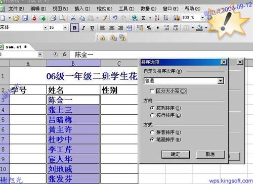Screen dimensions: 253x184
Task: Apply Underline formatting
Action: click(92, 28)
